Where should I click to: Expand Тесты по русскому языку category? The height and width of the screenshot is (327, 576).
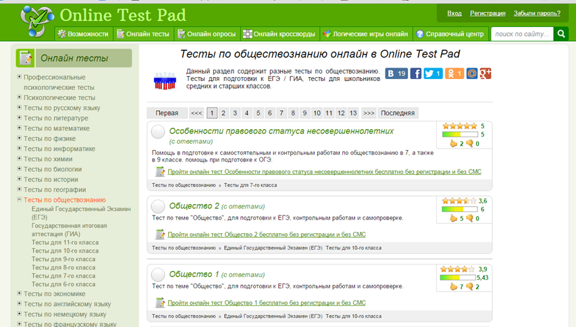click(x=19, y=107)
